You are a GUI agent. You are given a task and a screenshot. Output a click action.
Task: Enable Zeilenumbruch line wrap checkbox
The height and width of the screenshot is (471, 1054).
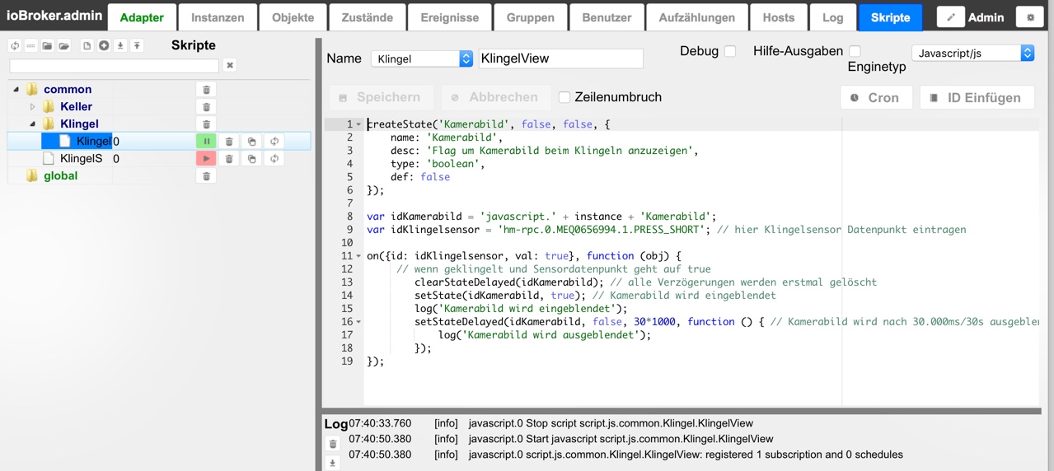click(x=564, y=97)
